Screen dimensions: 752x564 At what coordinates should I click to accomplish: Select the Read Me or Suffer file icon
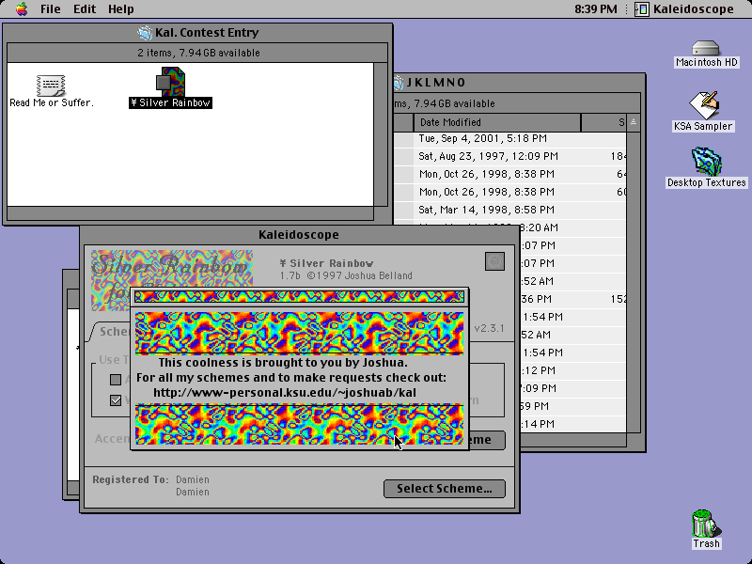[52, 86]
